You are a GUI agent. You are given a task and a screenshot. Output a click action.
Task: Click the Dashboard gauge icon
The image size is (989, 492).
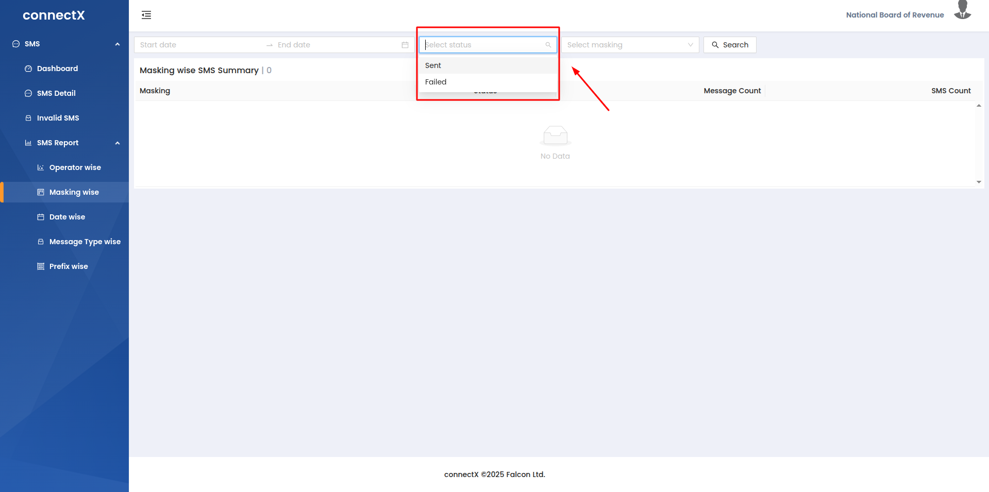(28, 69)
